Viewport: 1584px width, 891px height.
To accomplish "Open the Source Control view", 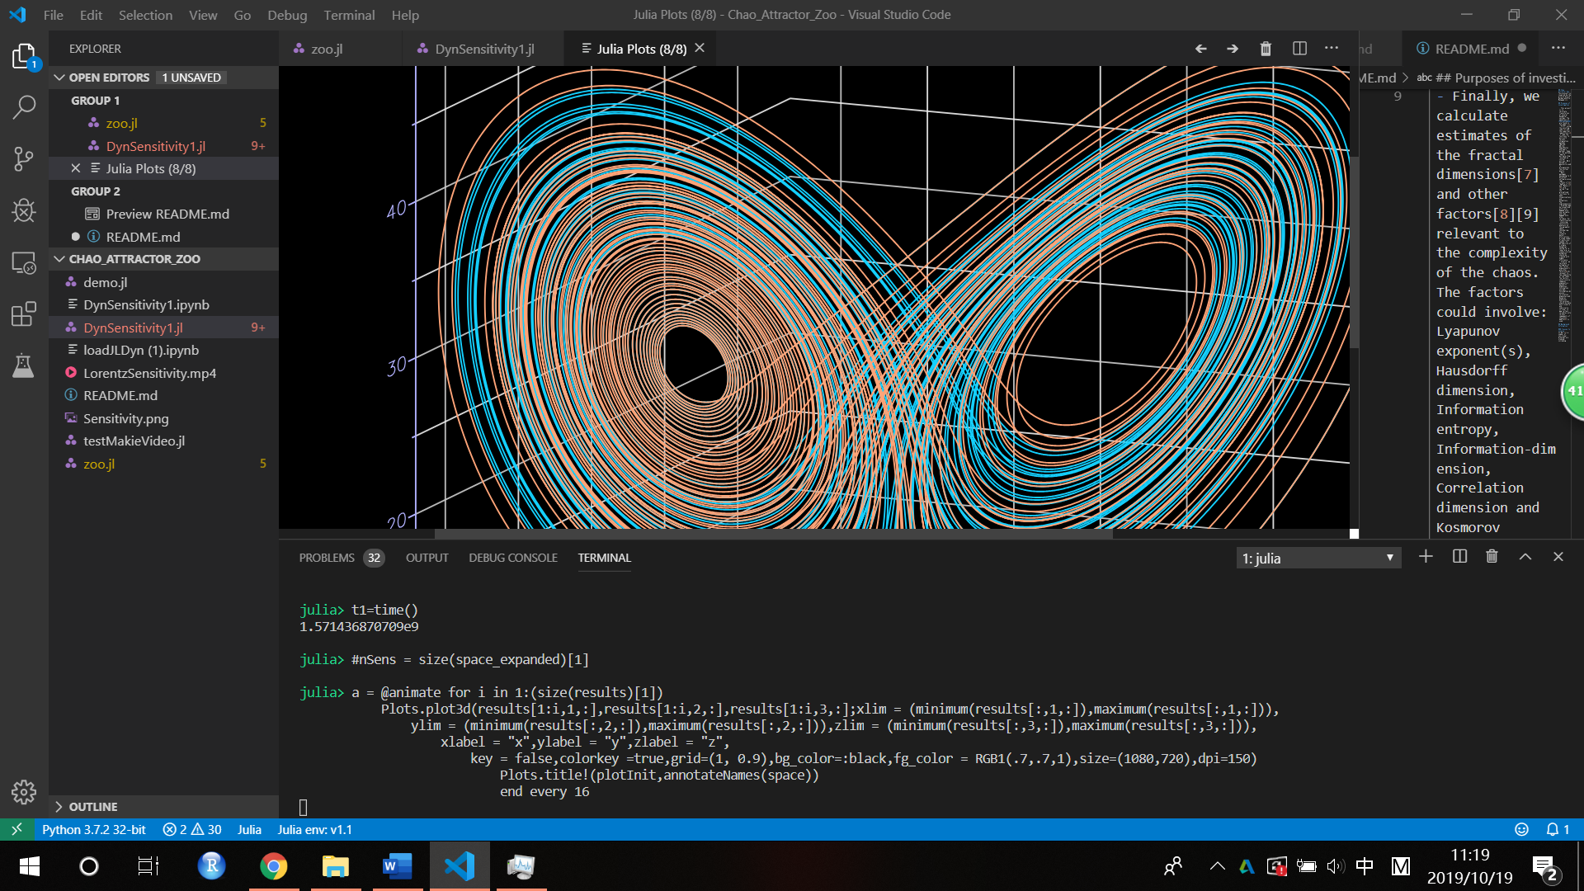I will pos(24,158).
